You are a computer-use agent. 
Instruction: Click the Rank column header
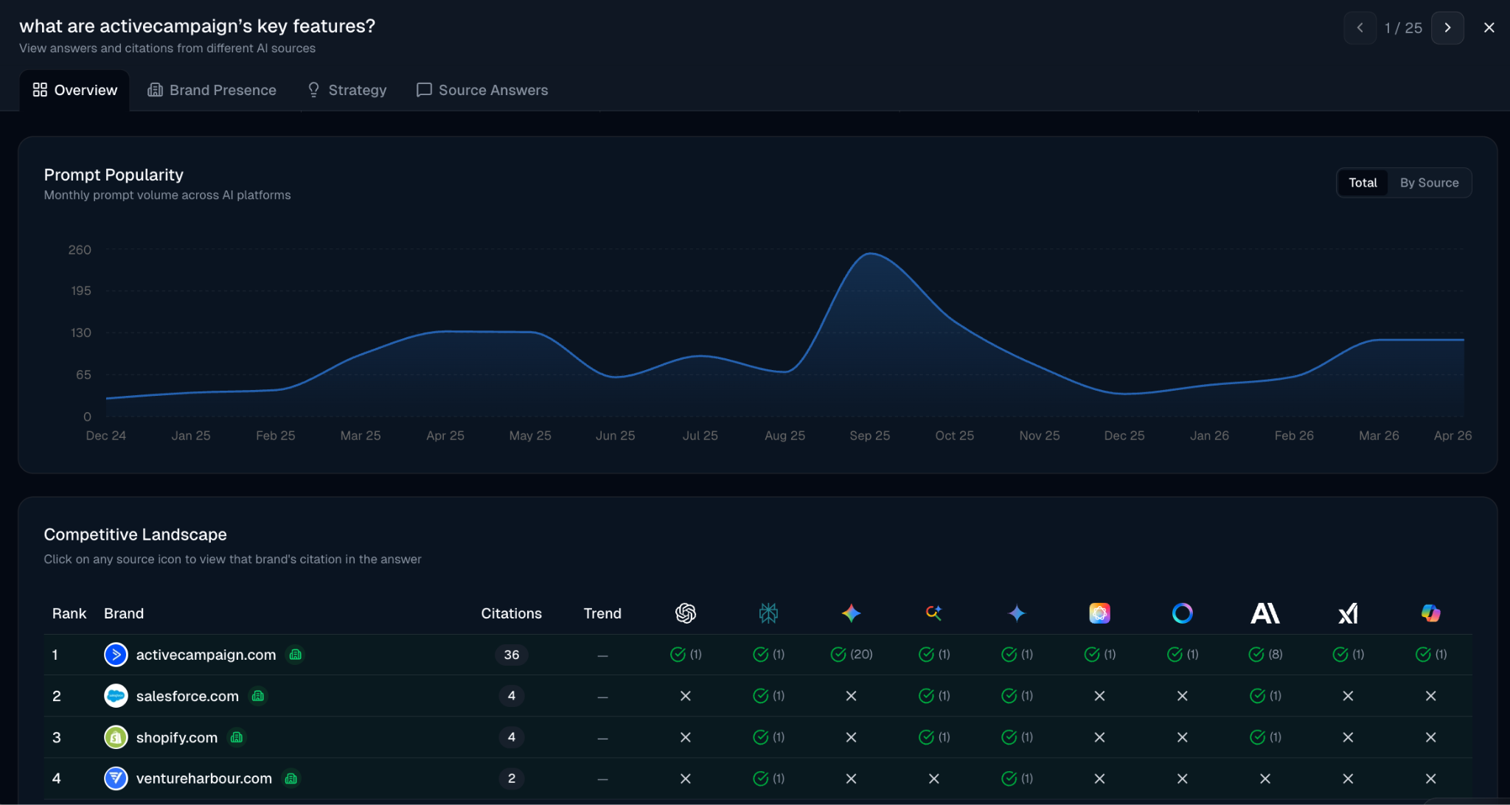click(x=69, y=613)
